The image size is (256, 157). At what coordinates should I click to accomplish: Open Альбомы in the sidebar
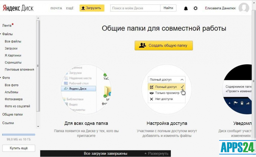12,92
